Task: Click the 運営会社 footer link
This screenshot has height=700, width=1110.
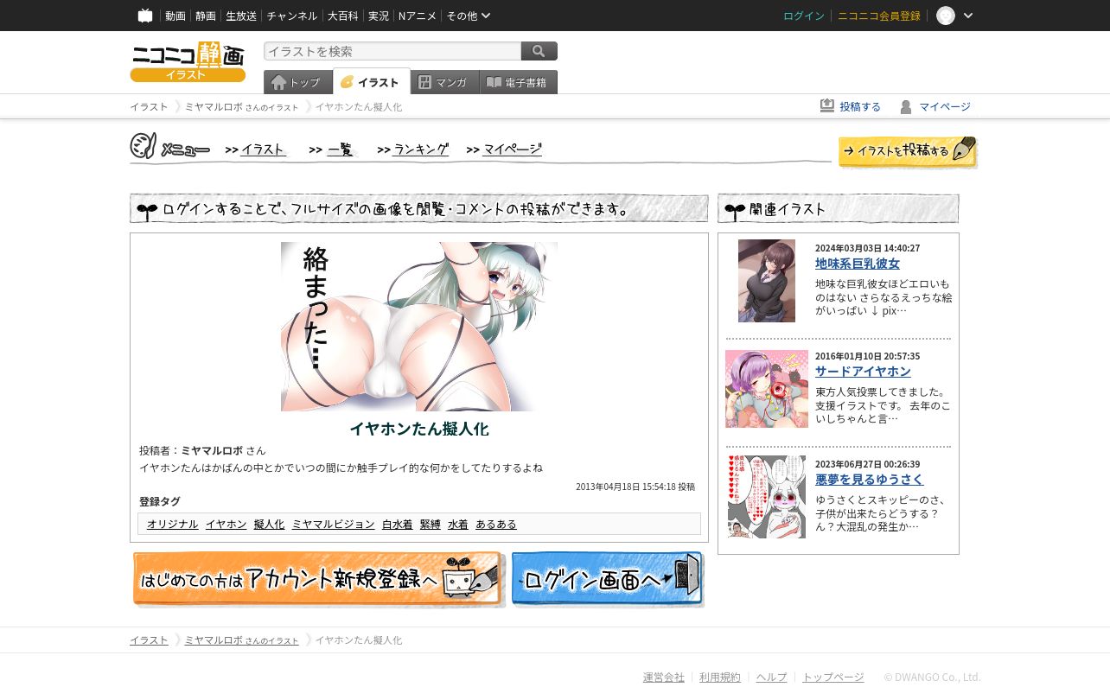Action: 664,678
